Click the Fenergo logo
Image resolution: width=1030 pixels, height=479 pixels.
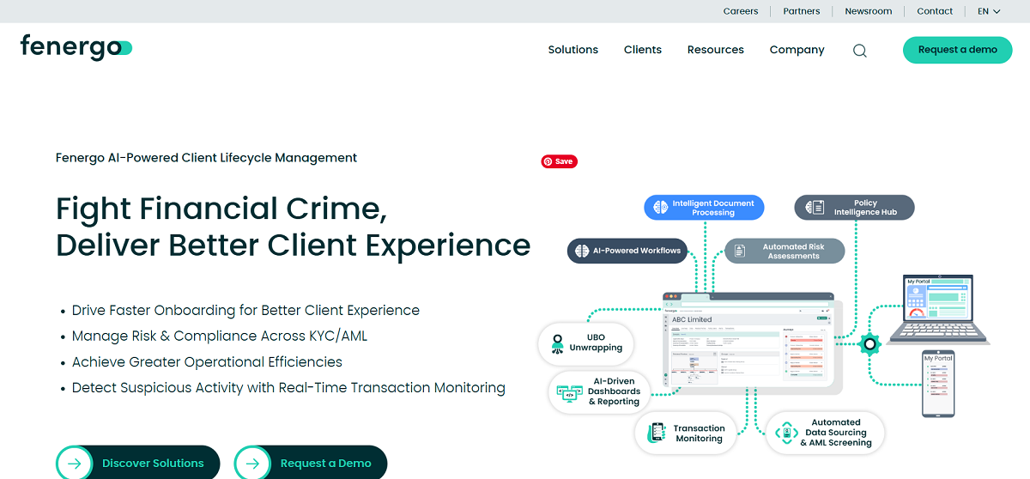pyautogui.click(x=76, y=47)
